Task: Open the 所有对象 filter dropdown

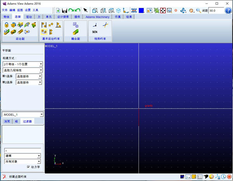Action: point(23,161)
